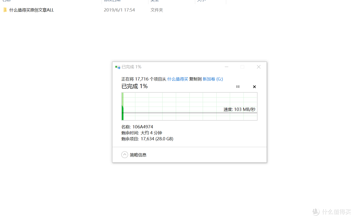Click the 已完成 1% heading in dialog
354x219 pixels.
135,86
